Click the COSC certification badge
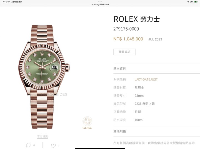 (87, 123)
